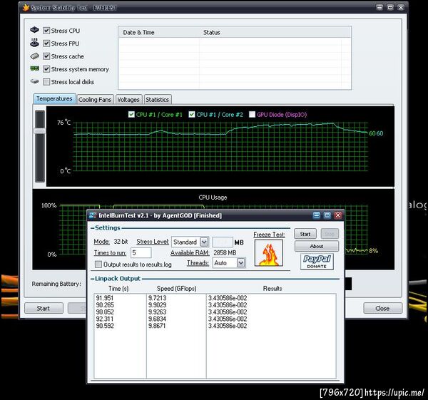Toggle CPU #1 / Core #2 graph checkbox
This screenshot has height=400, width=428.
[x=192, y=114]
